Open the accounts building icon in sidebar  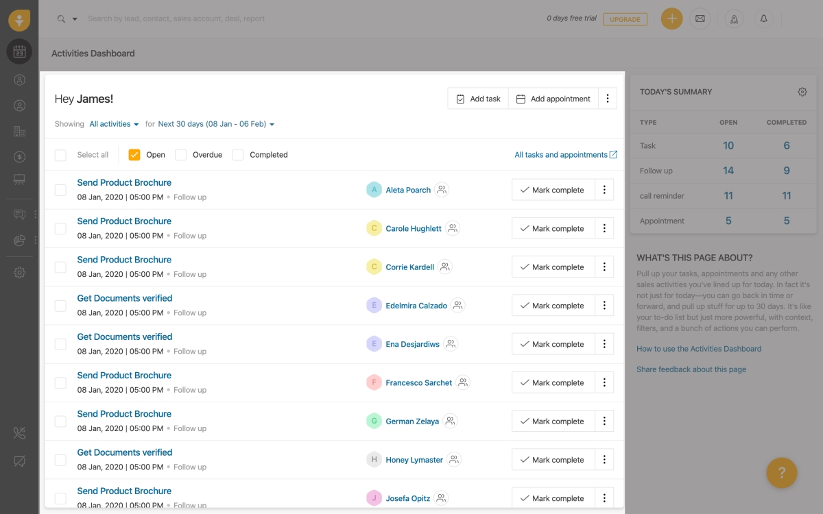[19, 132]
